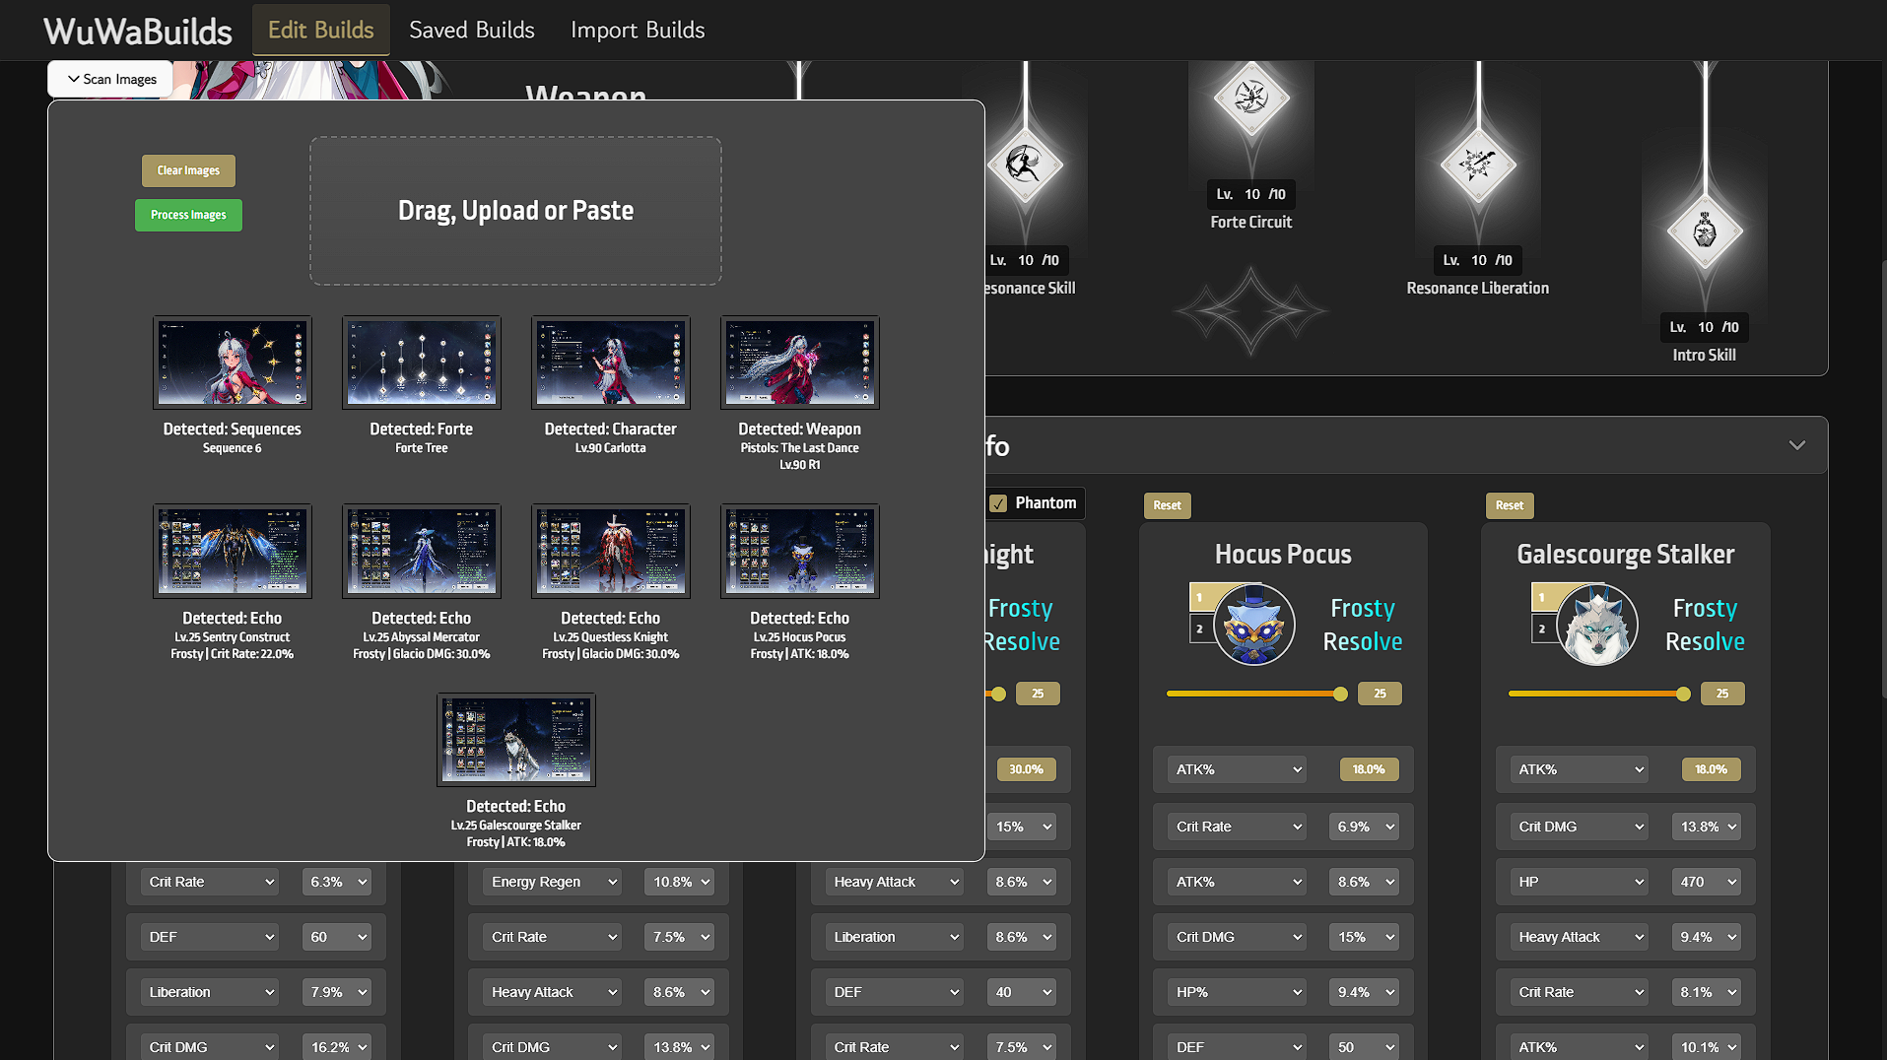Click the Detected Character Carlotta thumbnail

tap(610, 363)
